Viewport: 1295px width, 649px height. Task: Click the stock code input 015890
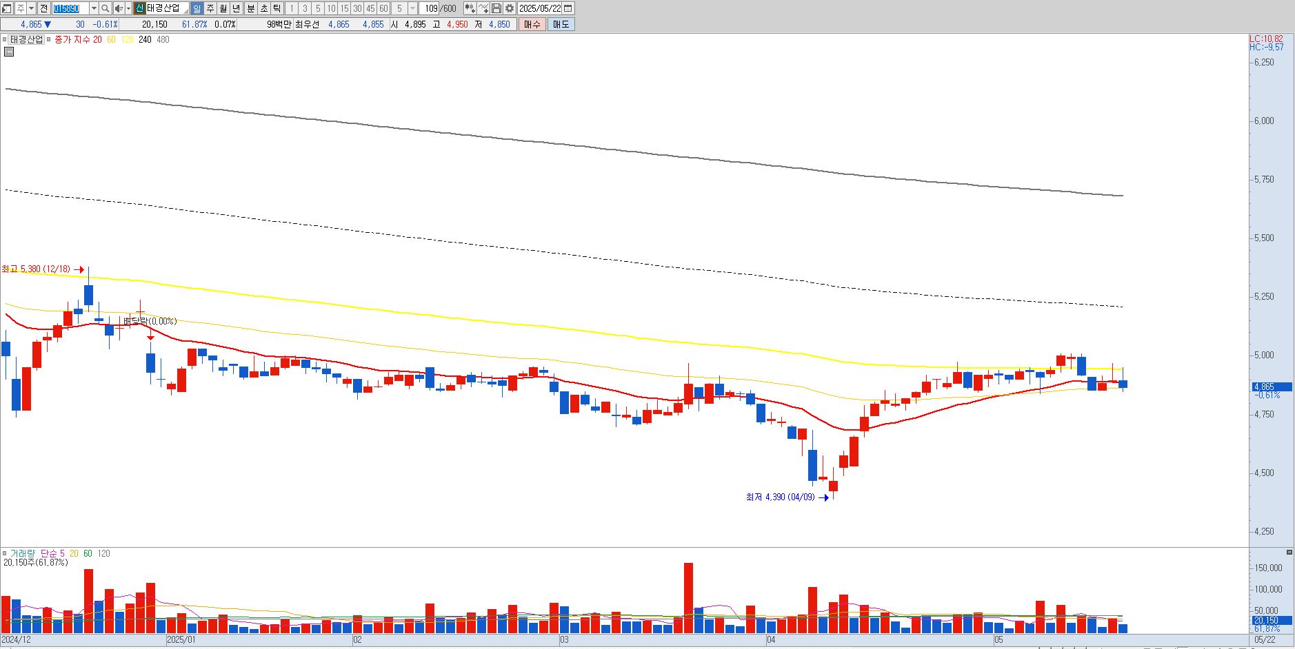[70, 8]
